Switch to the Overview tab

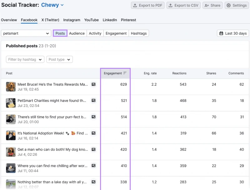[9, 20]
